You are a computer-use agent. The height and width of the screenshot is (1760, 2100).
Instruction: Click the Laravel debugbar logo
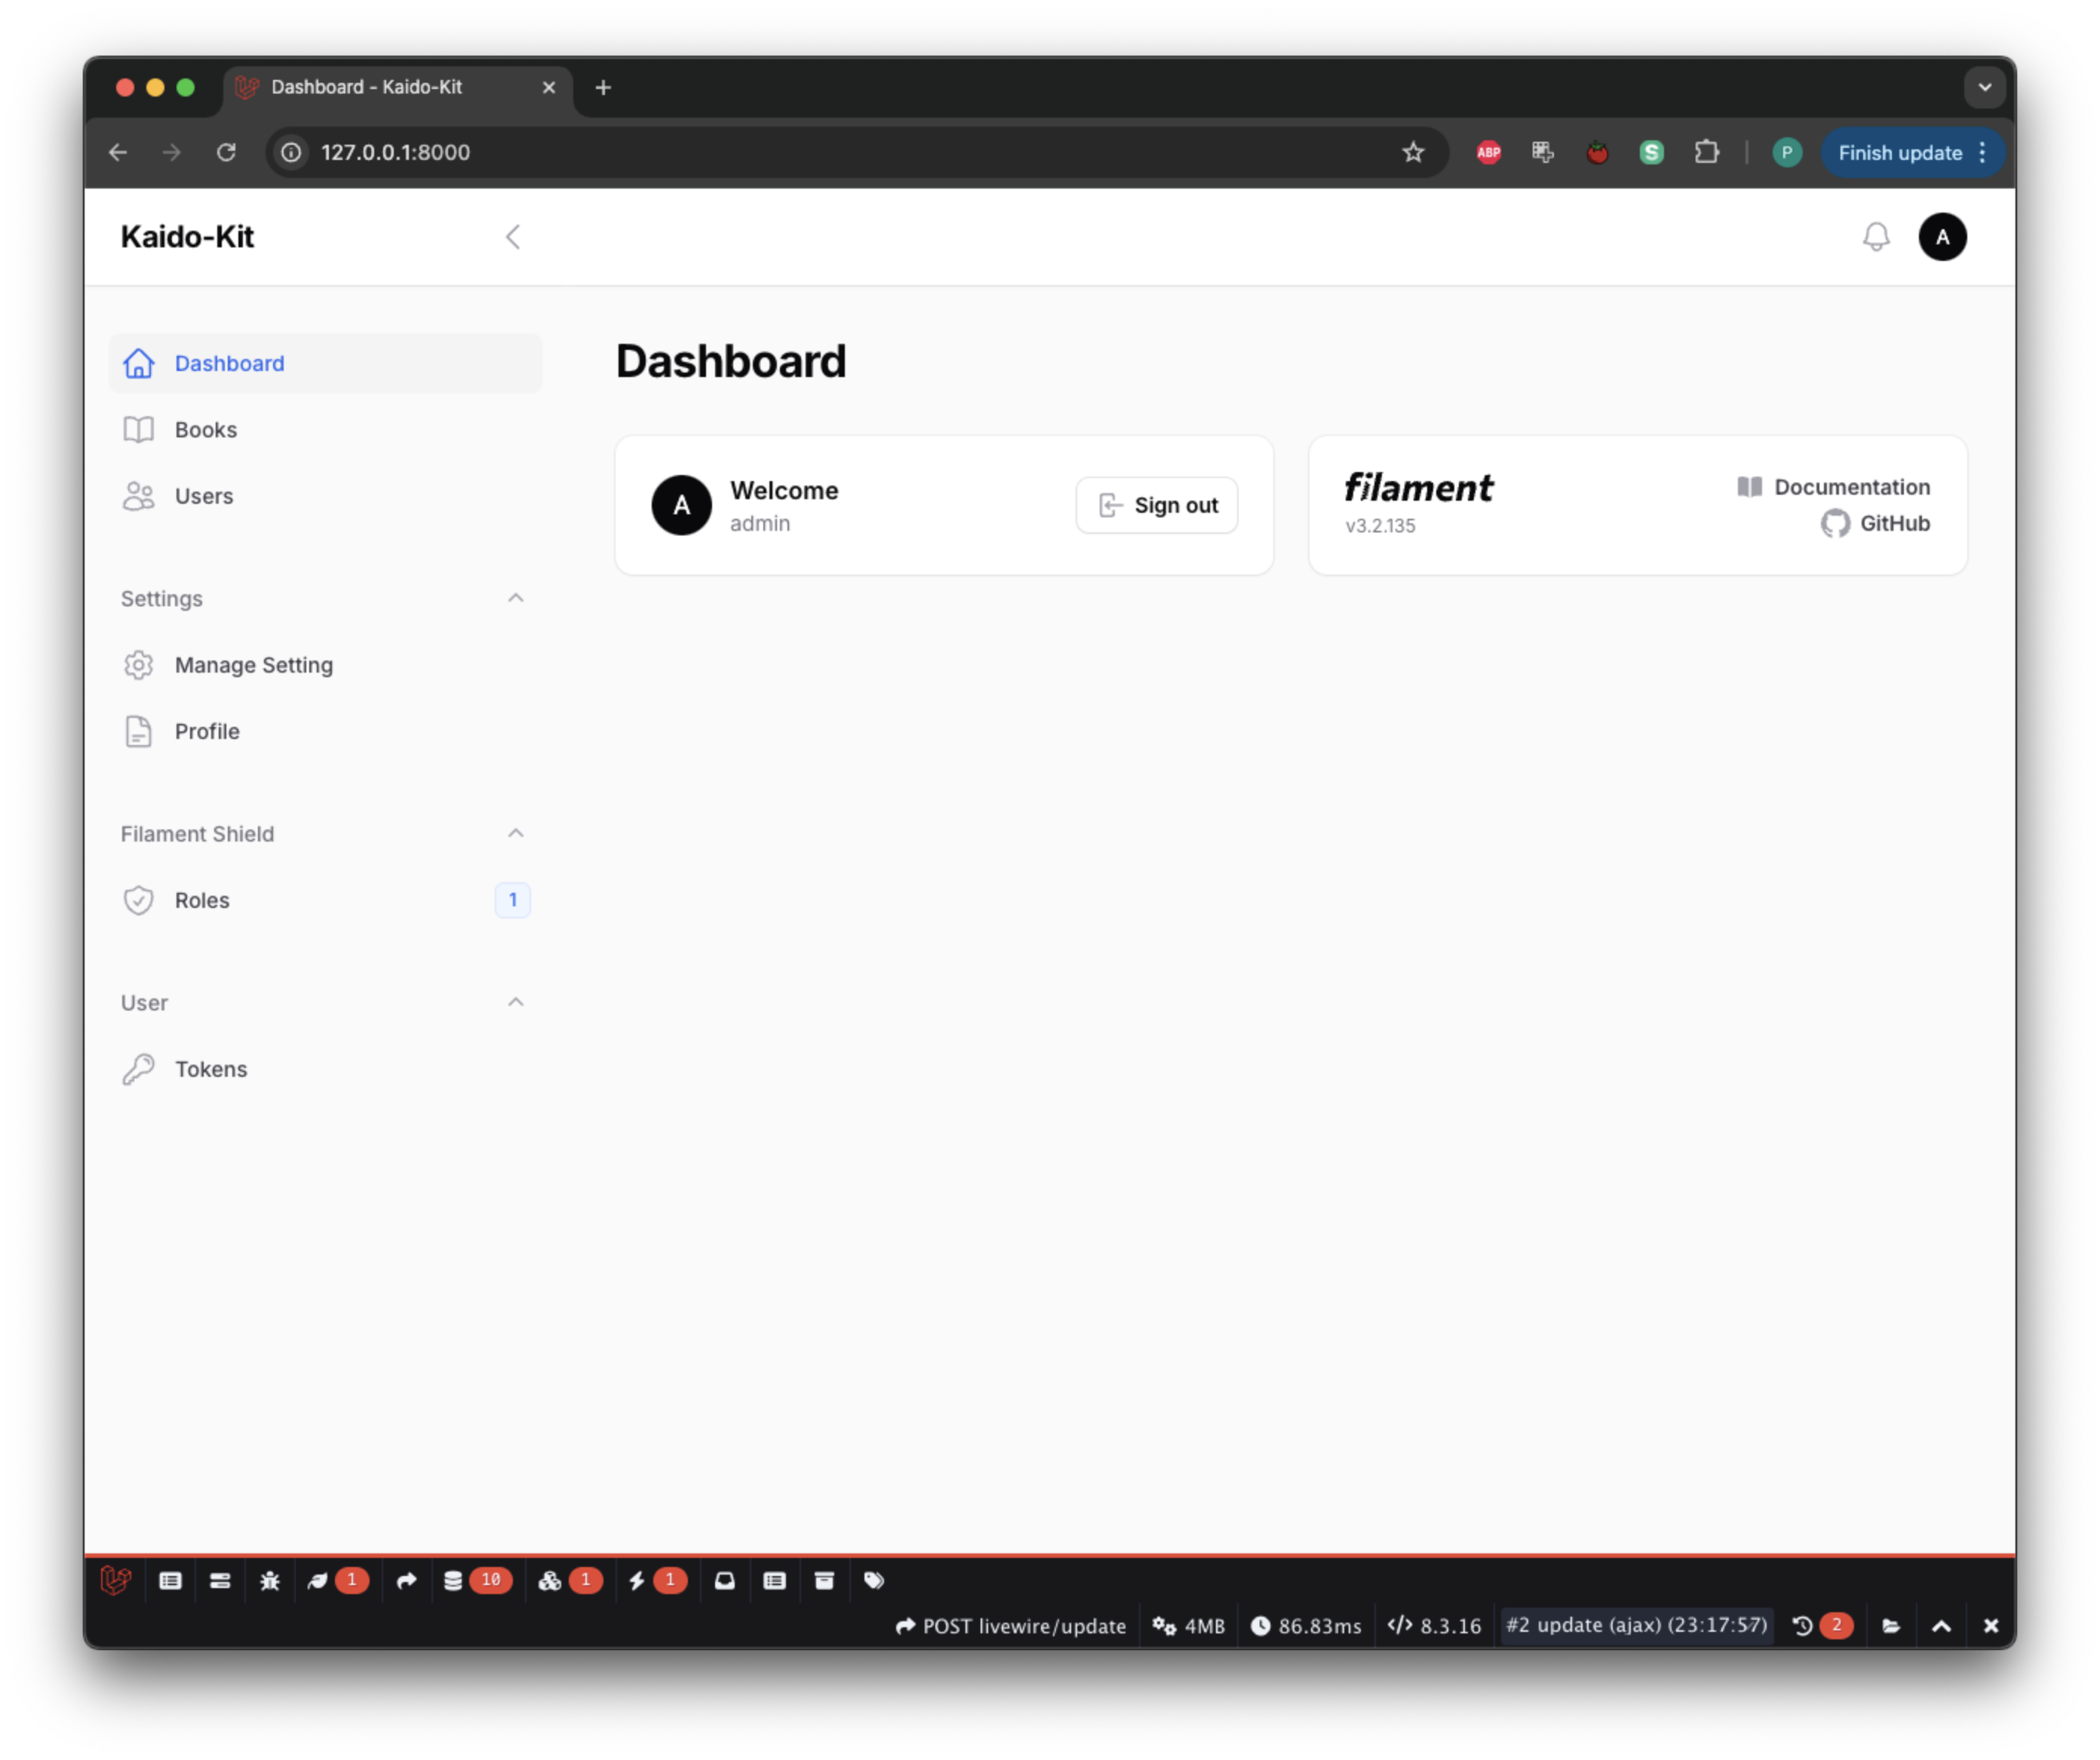coord(116,1580)
